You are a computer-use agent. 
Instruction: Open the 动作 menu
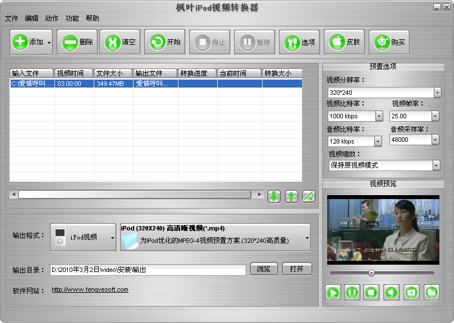pyautogui.click(x=52, y=19)
